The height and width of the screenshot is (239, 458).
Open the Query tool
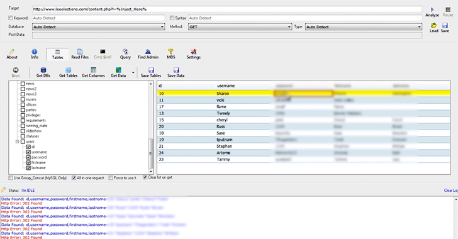pyautogui.click(x=125, y=54)
